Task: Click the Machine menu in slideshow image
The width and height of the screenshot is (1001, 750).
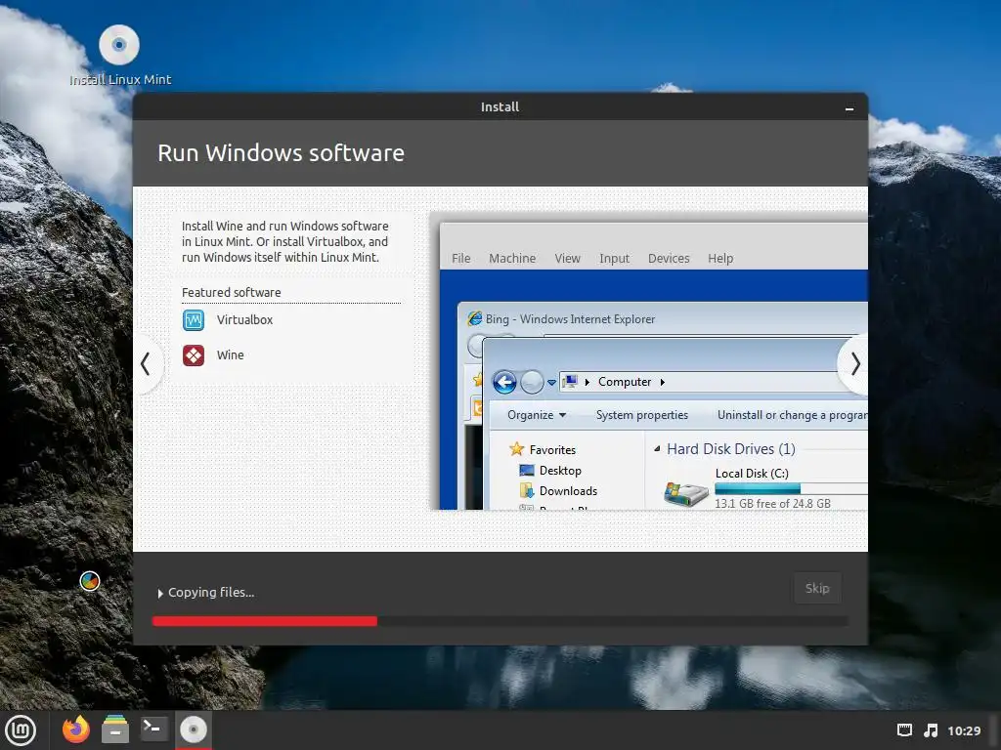Action: coord(512,258)
